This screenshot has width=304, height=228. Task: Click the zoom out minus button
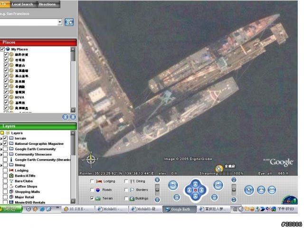[x=157, y=199]
